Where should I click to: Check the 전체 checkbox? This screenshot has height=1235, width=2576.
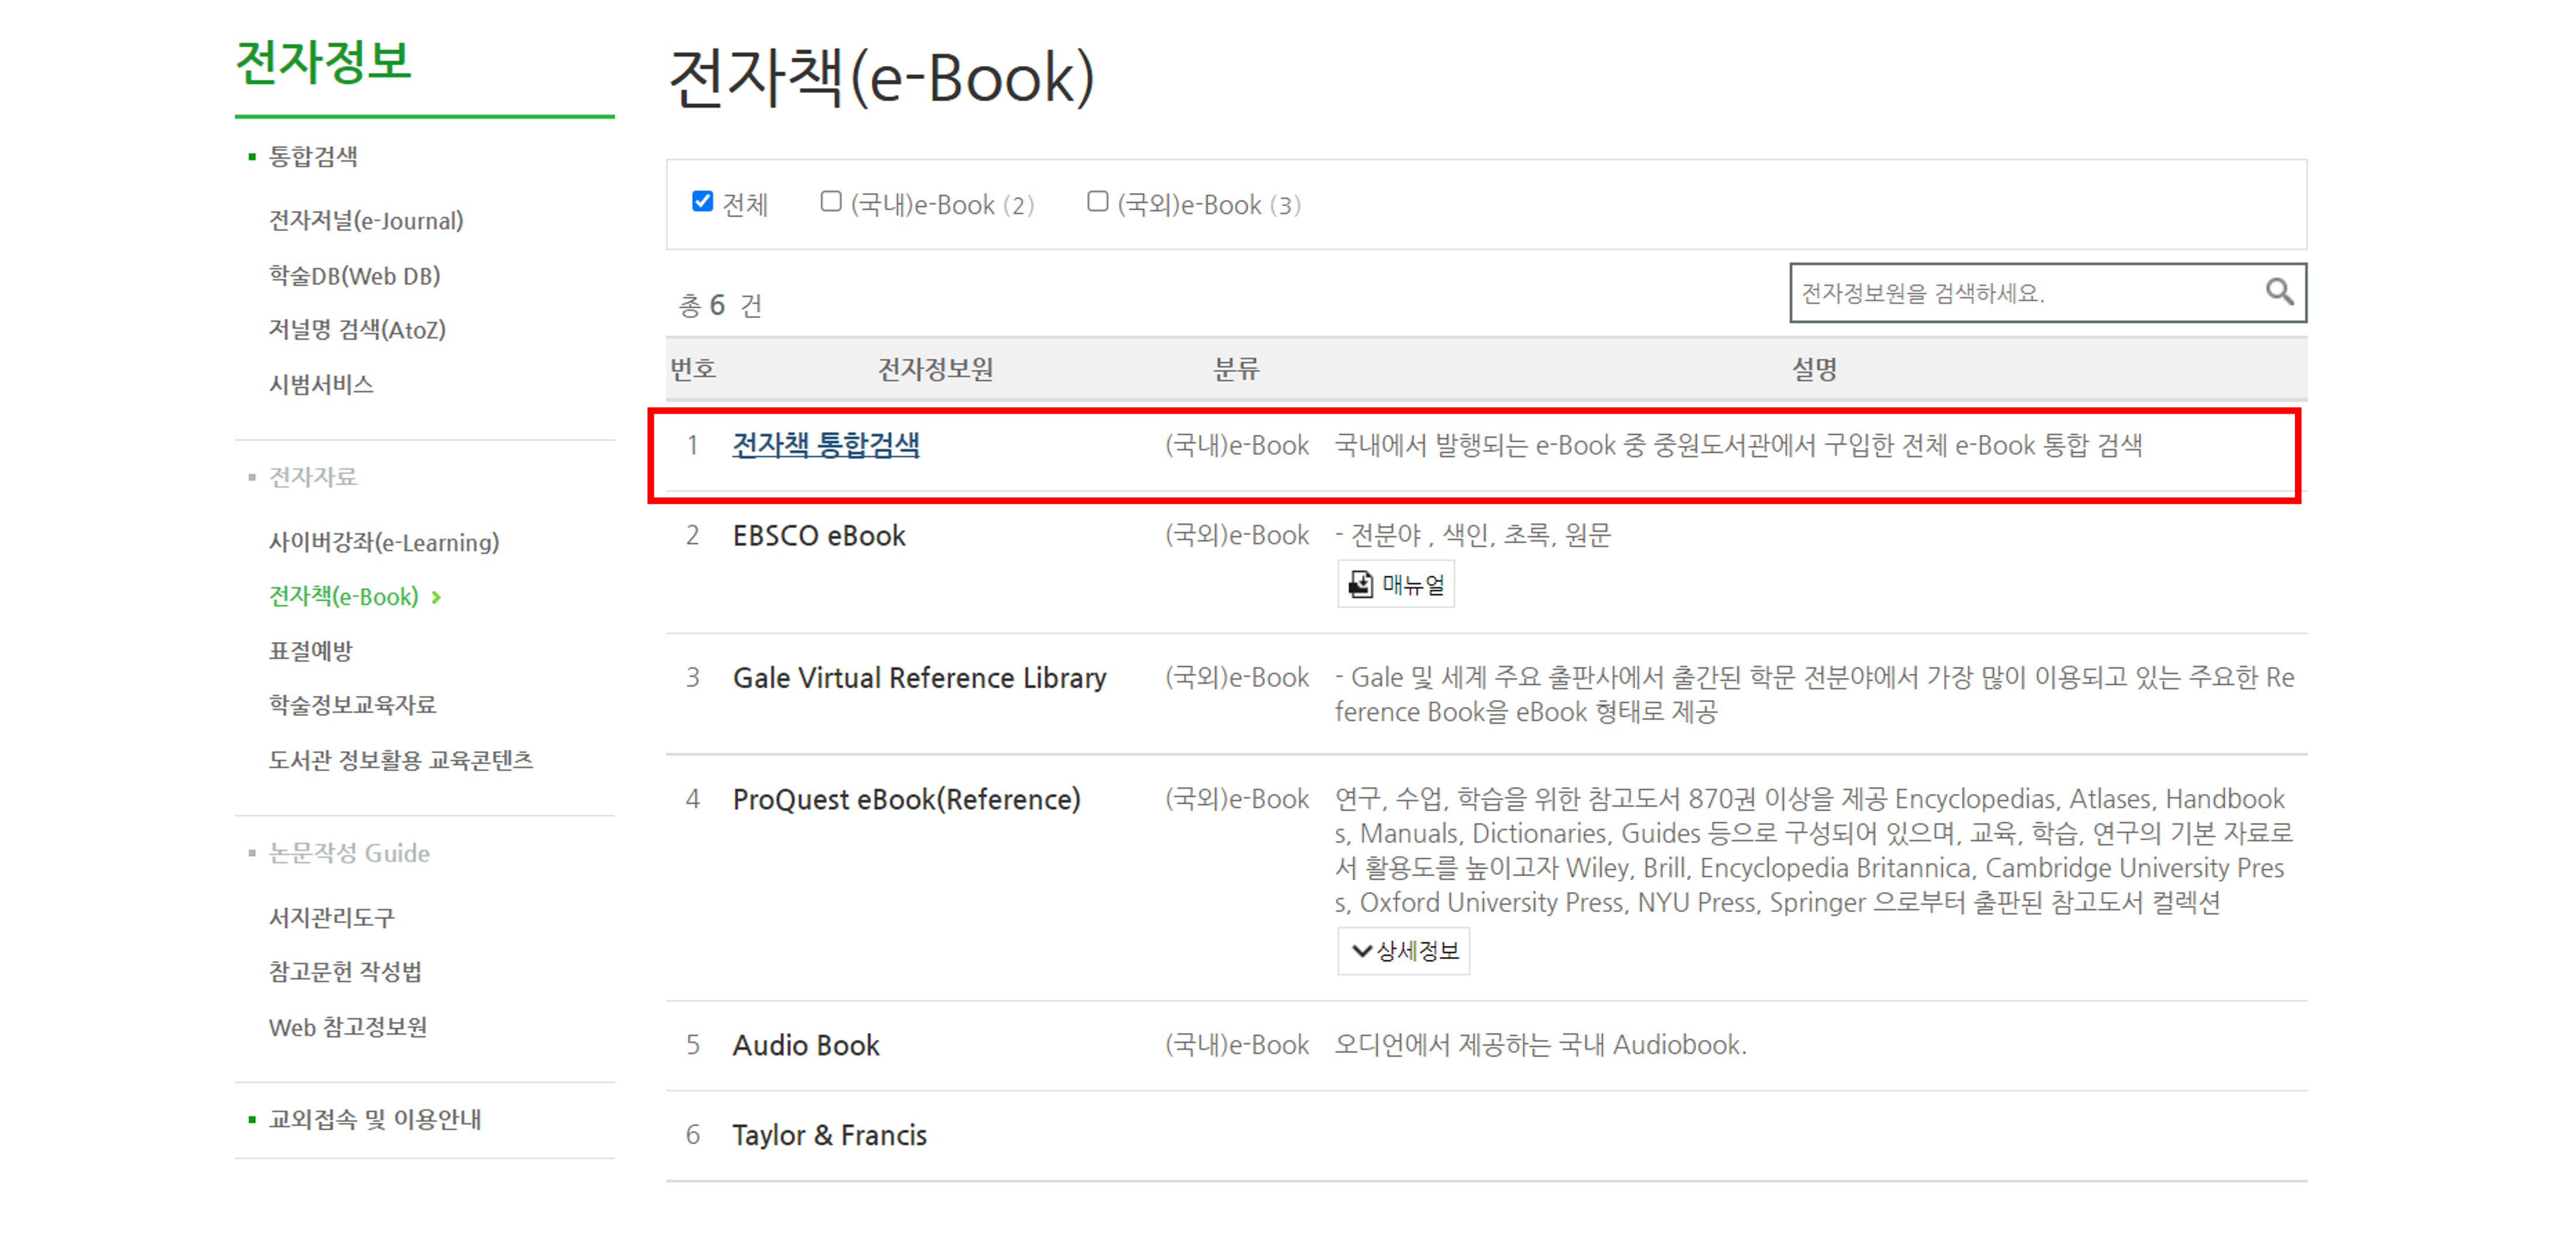(x=703, y=202)
